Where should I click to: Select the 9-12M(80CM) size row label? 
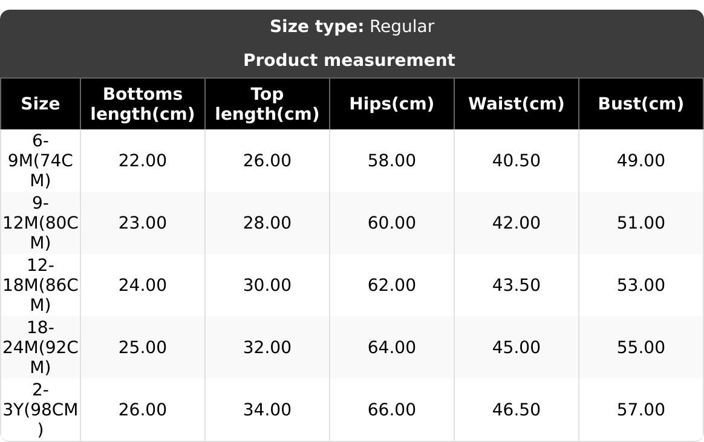[41, 223]
